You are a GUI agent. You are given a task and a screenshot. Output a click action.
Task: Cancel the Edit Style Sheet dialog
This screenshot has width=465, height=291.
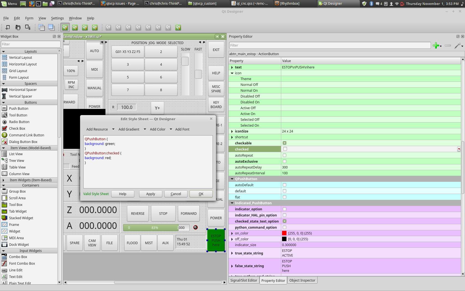(x=176, y=194)
